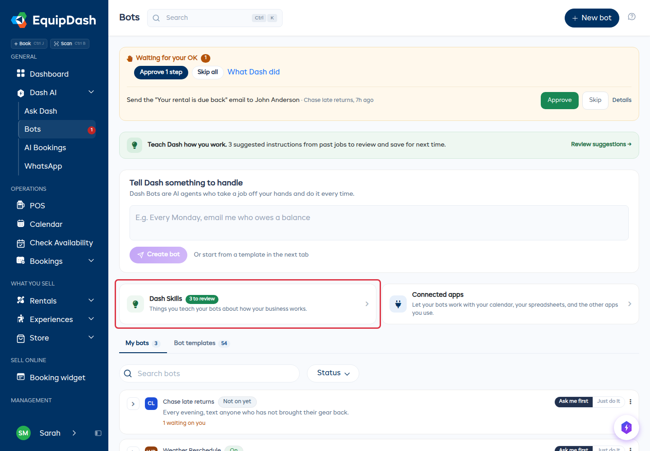Approve the rental due back email
This screenshot has width=650, height=451.
(560, 100)
